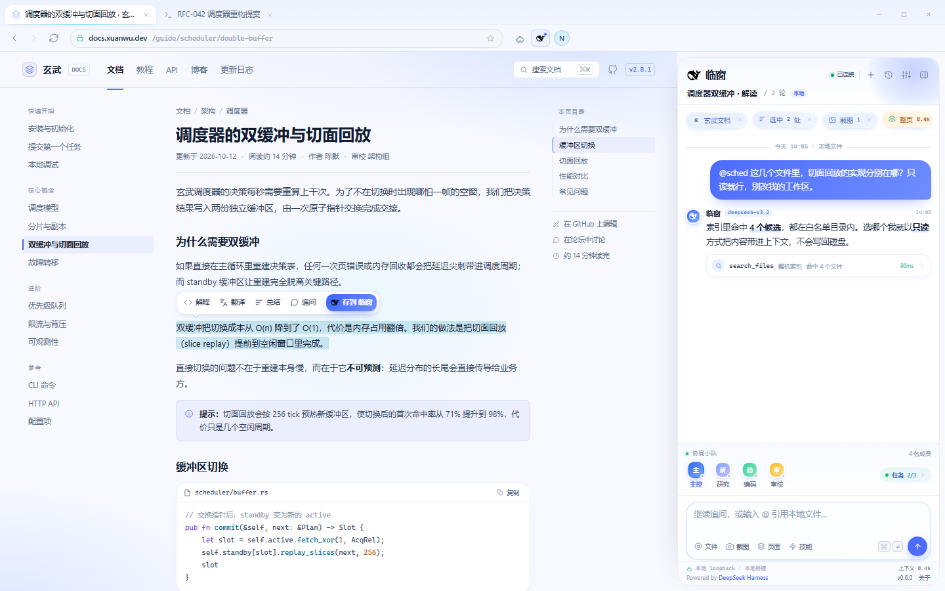Attach a local file with @ 文件

pyautogui.click(x=706, y=546)
